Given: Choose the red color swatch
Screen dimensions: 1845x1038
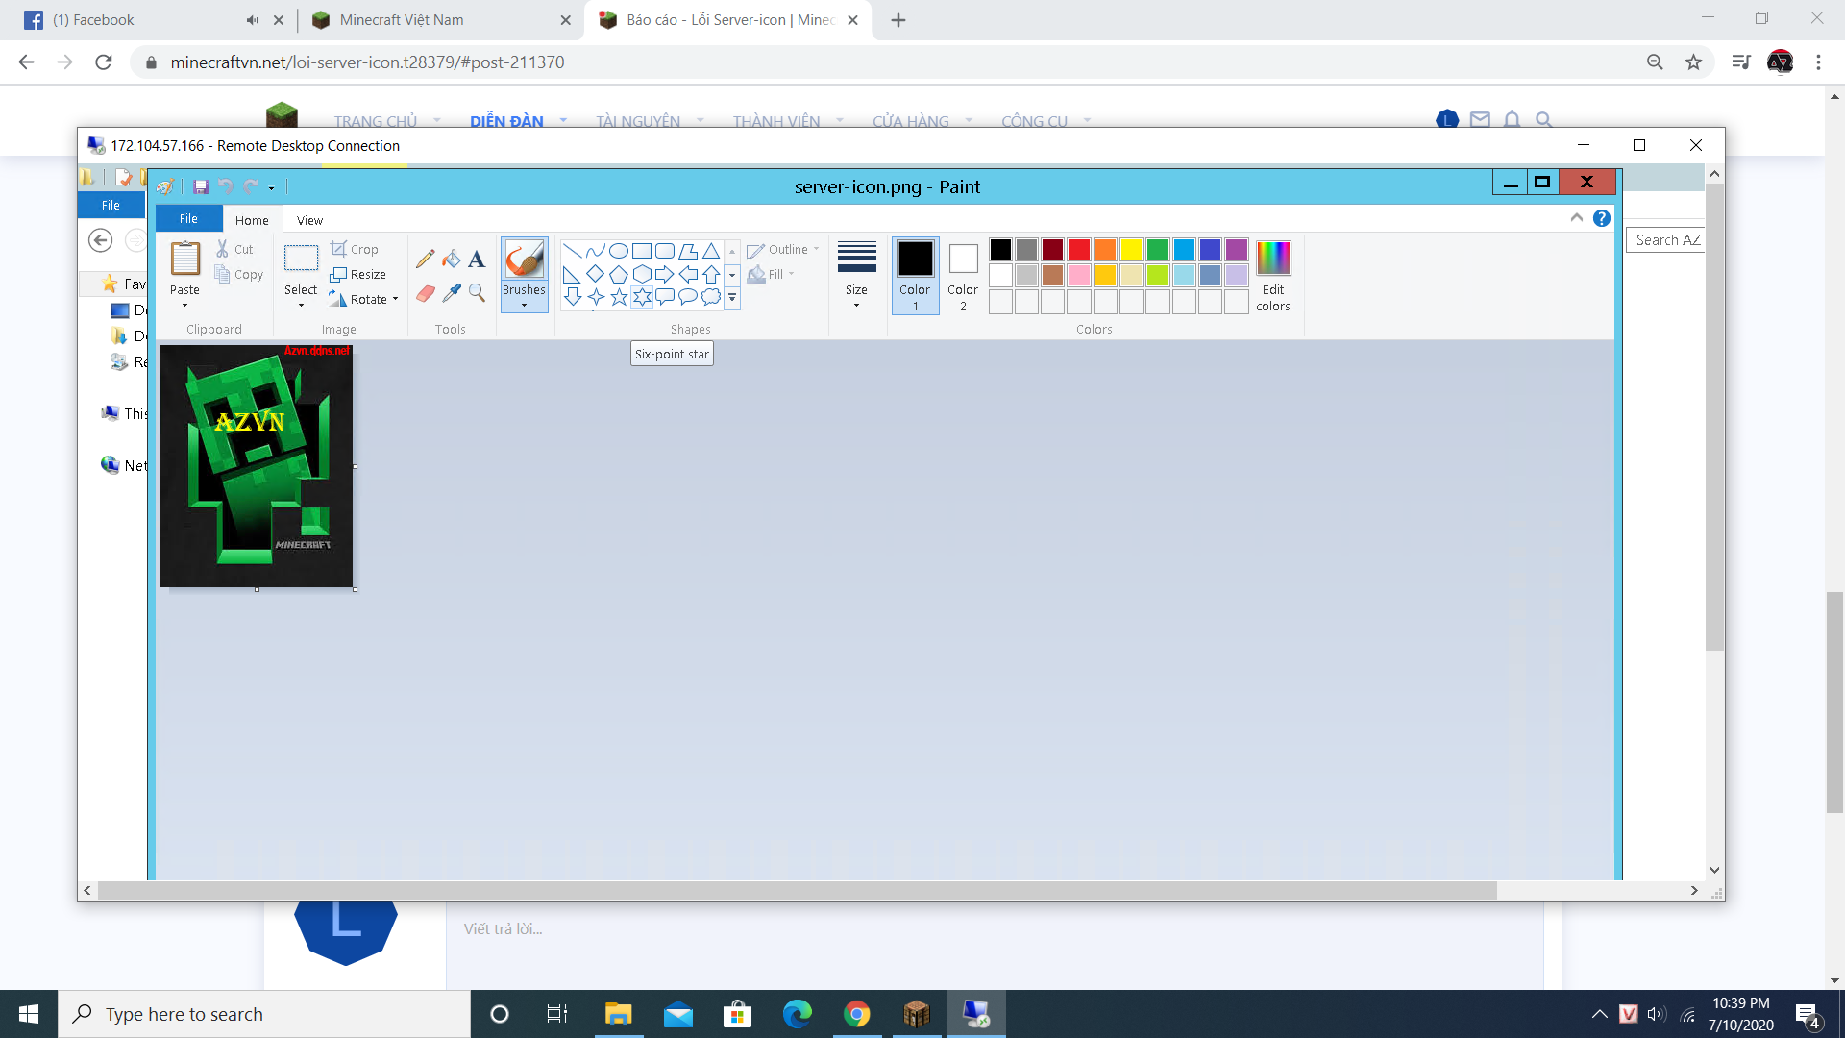Looking at the screenshot, I should pyautogui.click(x=1079, y=250).
